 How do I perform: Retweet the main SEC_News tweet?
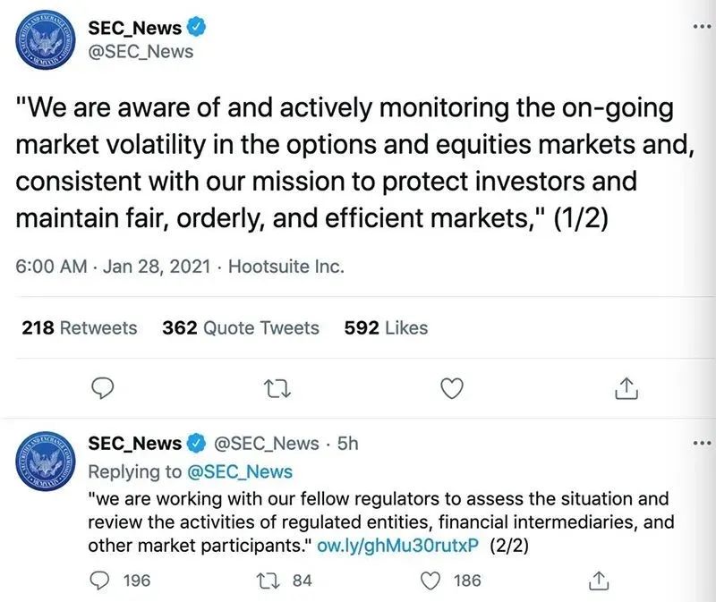click(278, 389)
